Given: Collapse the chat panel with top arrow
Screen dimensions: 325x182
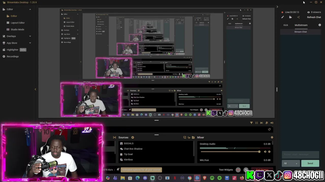Looking at the screenshot, I should click(x=277, y=7).
